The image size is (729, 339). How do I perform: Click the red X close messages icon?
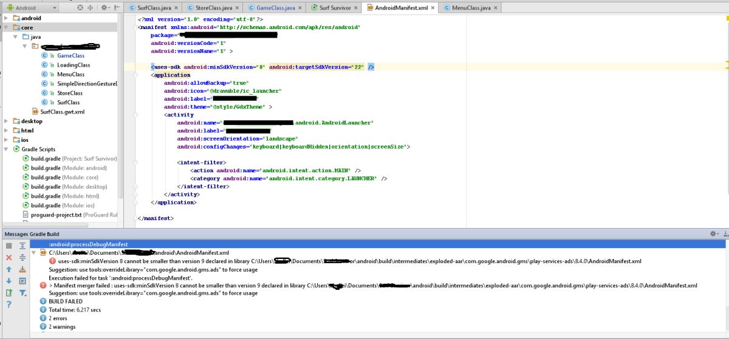point(9,258)
